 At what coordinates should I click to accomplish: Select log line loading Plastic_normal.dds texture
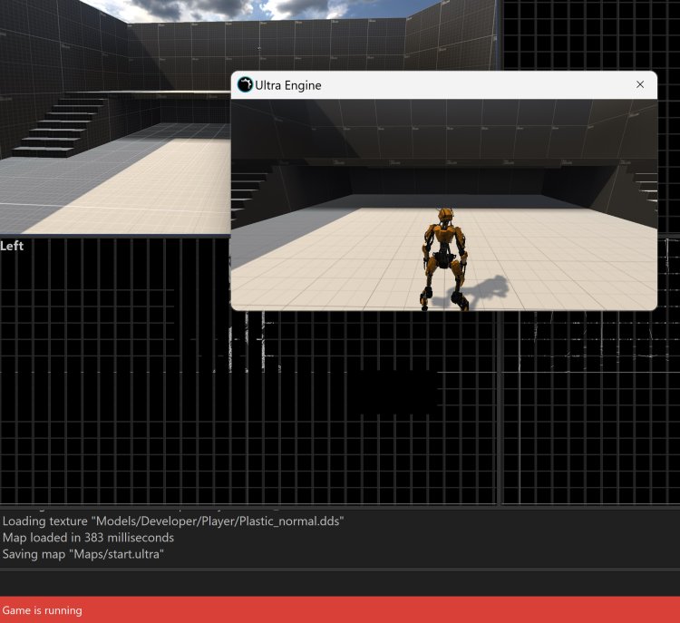pos(173,521)
